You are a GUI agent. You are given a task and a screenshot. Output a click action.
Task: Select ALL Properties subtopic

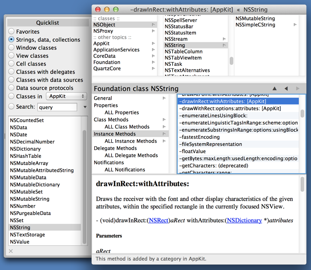(x=130, y=112)
